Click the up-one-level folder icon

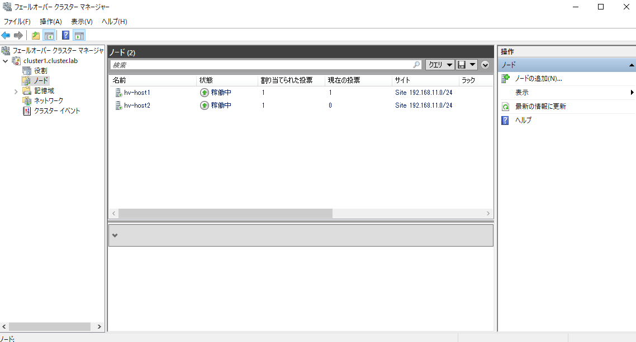(x=35, y=35)
